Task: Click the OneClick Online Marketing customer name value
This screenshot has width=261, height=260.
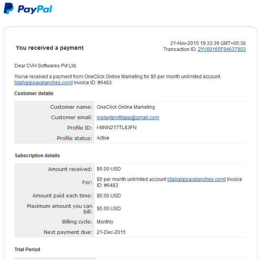Action: (126, 107)
